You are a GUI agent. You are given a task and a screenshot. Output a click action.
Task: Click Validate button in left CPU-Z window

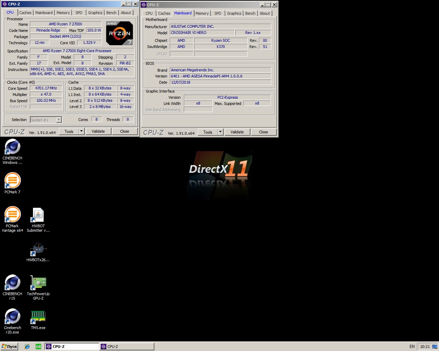(98, 131)
